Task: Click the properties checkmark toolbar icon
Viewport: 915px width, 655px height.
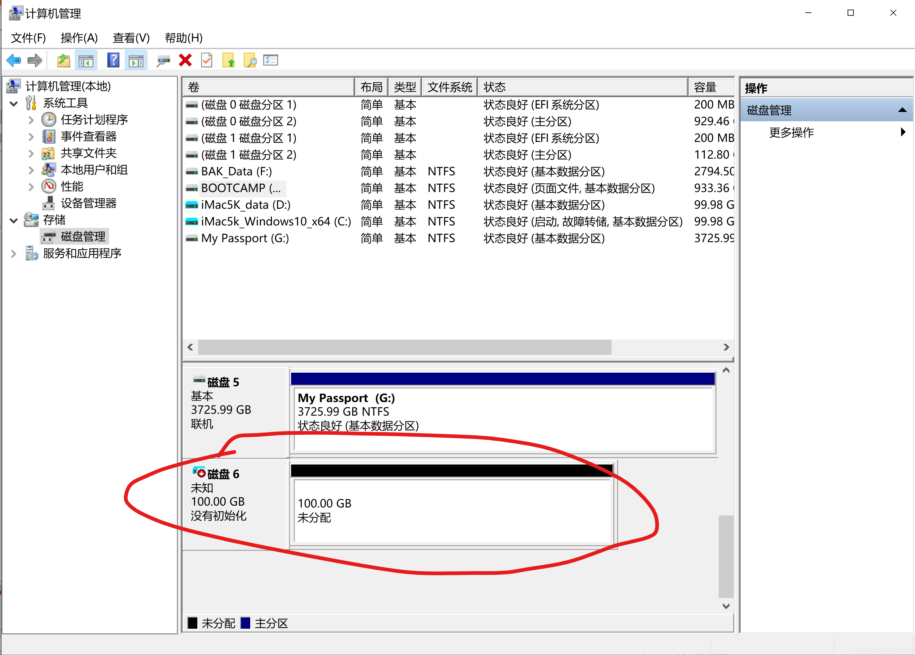Action: [x=207, y=61]
